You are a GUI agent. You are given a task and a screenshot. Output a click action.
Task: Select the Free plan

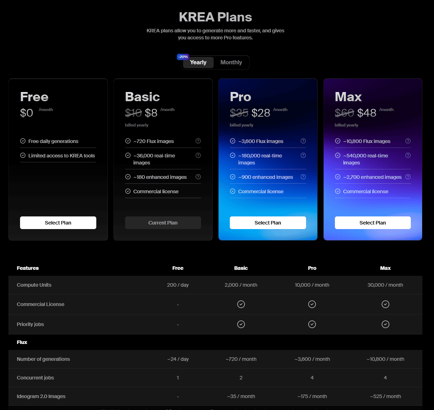coord(58,223)
